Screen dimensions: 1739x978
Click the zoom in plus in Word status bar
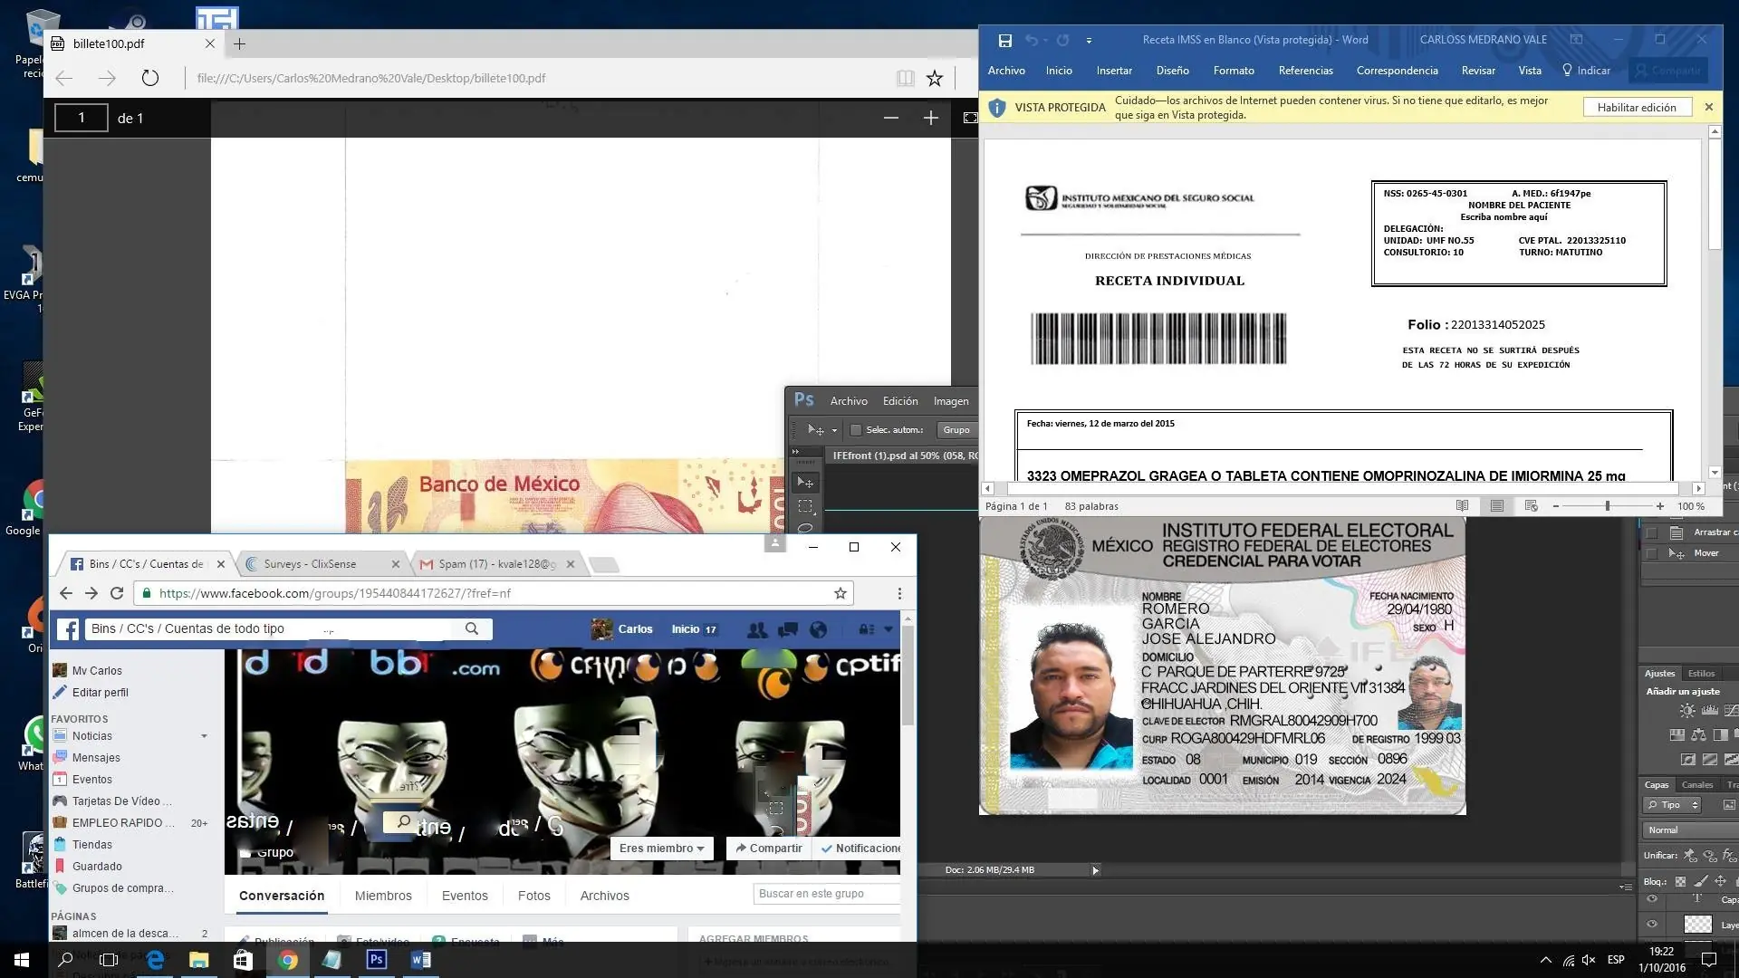[x=1659, y=506]
